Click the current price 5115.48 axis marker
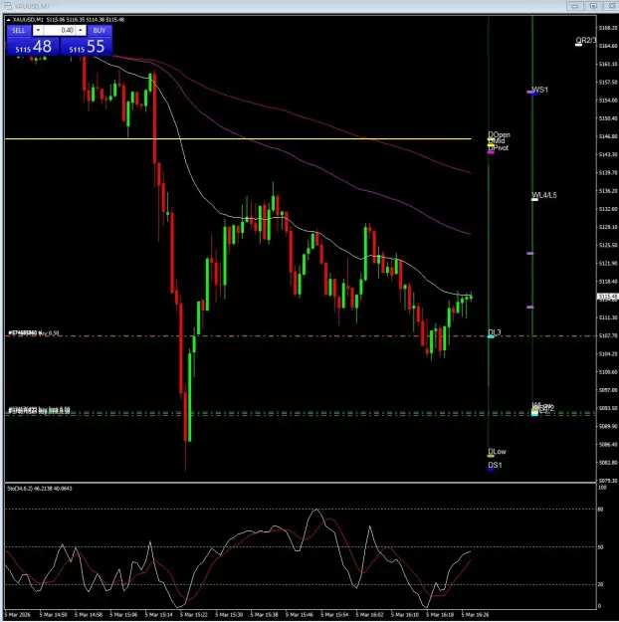 coord(607,297)
